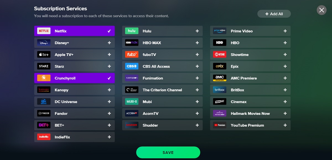The width and height of the screenshot is (332, 160).
Task: Click the Hulu logo icon
Action: point(132,31)
